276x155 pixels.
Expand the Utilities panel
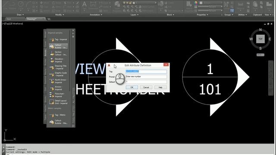(x=242, y=15)
